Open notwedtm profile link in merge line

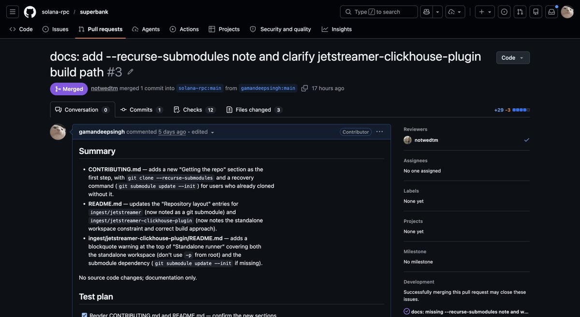pos(104,88)
